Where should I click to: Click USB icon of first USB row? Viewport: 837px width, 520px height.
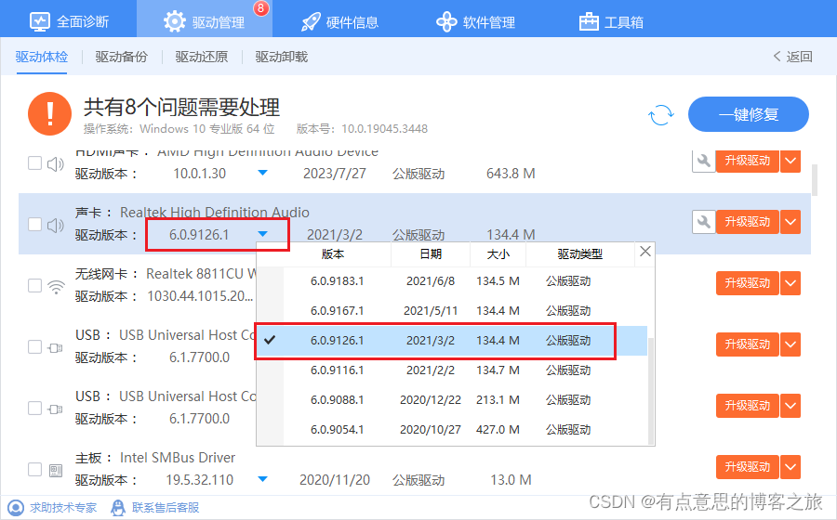tap(56, 348)
